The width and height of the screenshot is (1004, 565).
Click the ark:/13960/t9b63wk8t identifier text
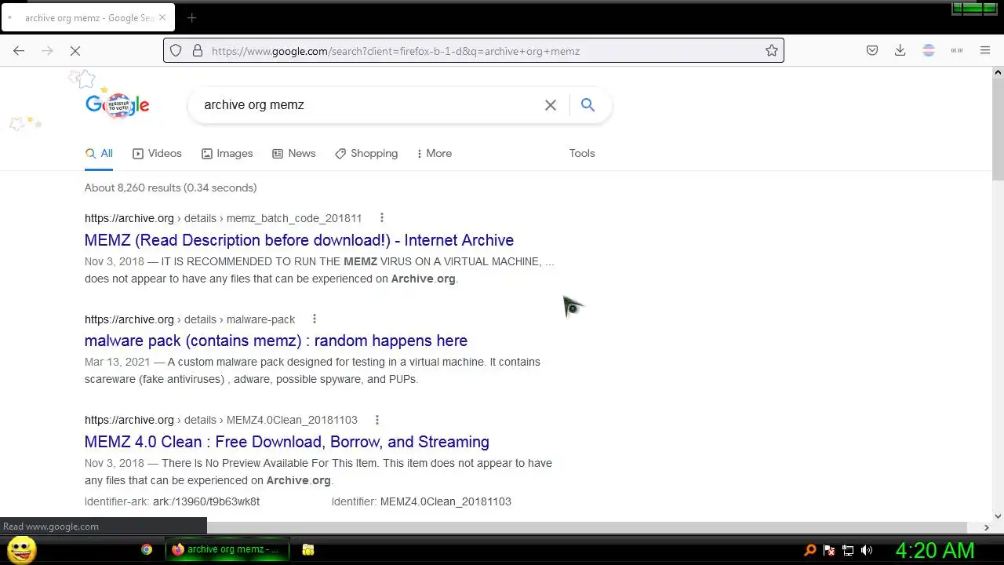[206, 501]
